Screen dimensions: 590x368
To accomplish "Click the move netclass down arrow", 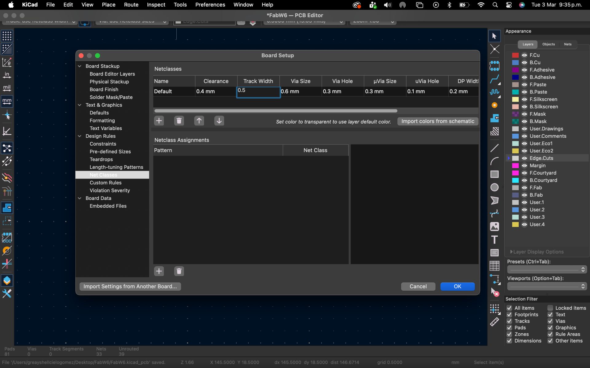I will click(x=219, y=121).
